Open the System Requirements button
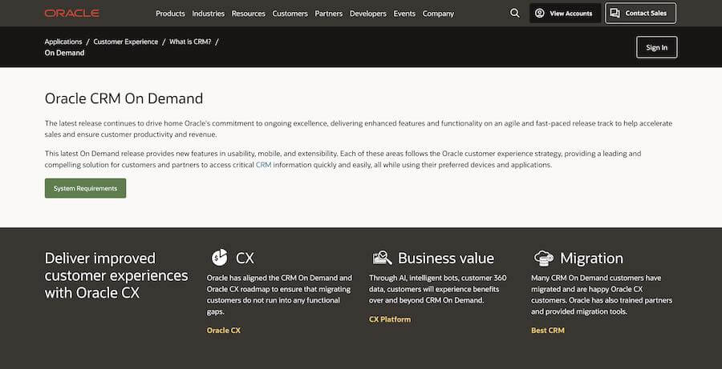The height and width of the screenshot is (369, 722). (x=85, y=188)
